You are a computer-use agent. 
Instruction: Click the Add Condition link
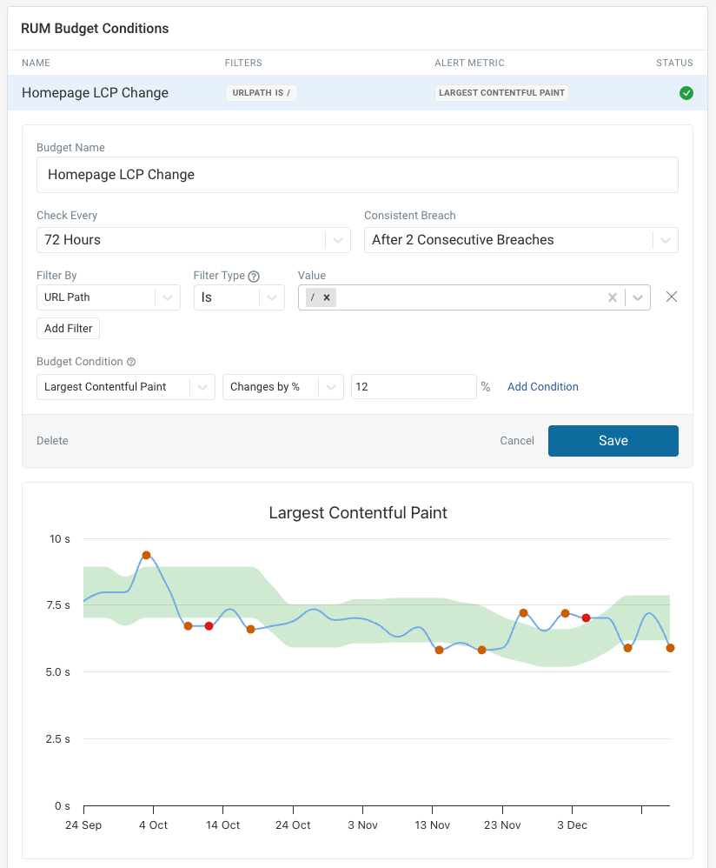click(543, 387)
